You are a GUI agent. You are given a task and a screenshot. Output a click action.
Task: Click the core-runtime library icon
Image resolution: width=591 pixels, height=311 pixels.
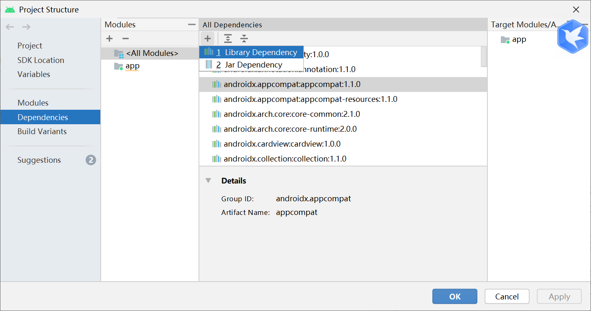coord(216,129)
